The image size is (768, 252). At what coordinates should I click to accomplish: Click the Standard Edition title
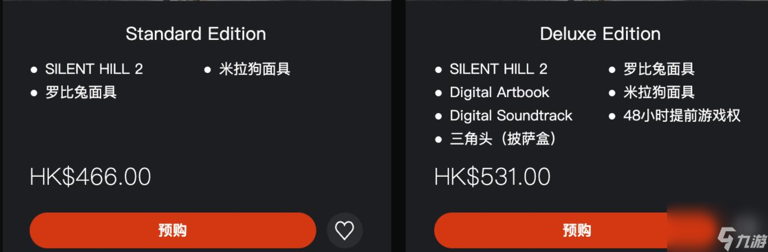coord(196,34)
